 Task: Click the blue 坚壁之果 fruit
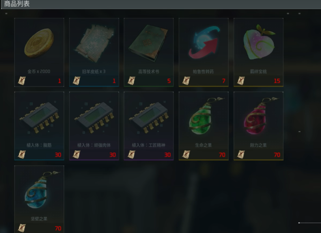click(39, 199)
